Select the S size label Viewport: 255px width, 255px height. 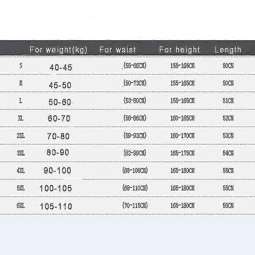21,66
